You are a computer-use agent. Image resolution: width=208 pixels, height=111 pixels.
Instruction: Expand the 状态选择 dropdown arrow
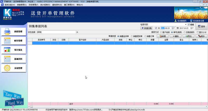(x=77, y=32)
